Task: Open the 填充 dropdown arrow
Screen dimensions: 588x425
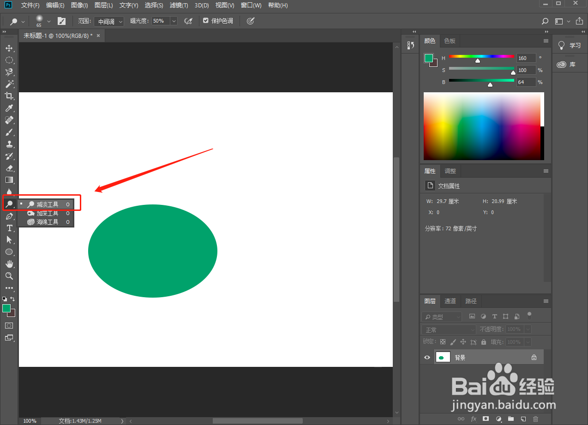Action: (528, 342)
